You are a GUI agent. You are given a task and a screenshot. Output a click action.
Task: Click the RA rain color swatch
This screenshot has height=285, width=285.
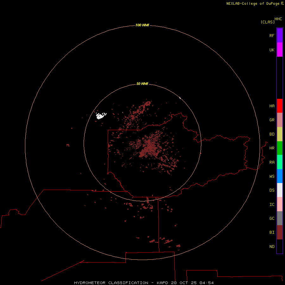point(280,162)
